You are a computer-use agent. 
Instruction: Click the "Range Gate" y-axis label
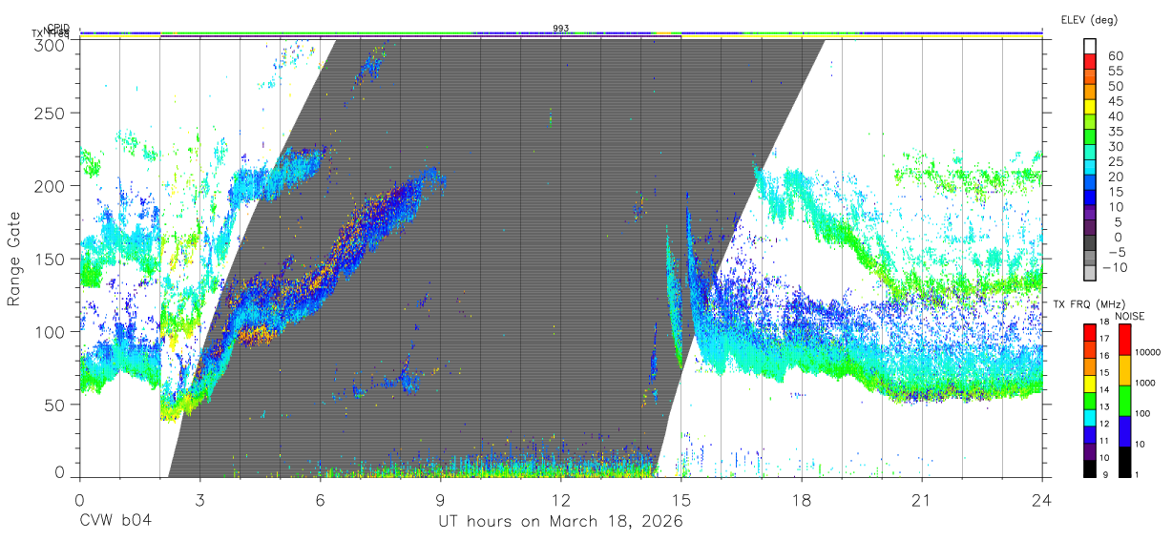click(15, 260)
